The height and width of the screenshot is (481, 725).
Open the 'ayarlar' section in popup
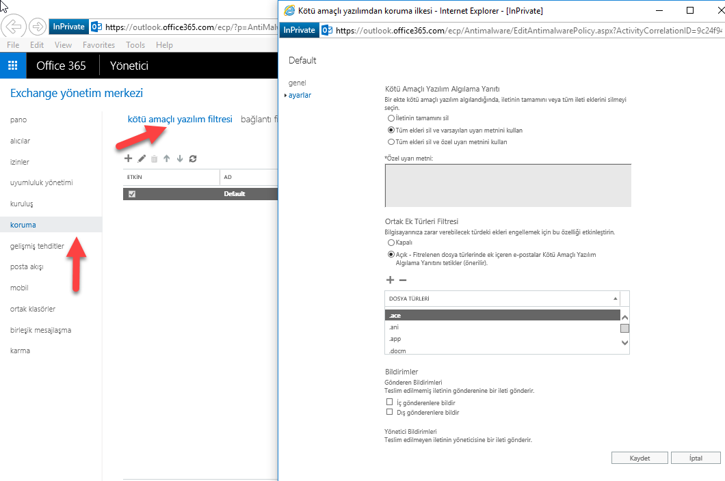point(300,95)
